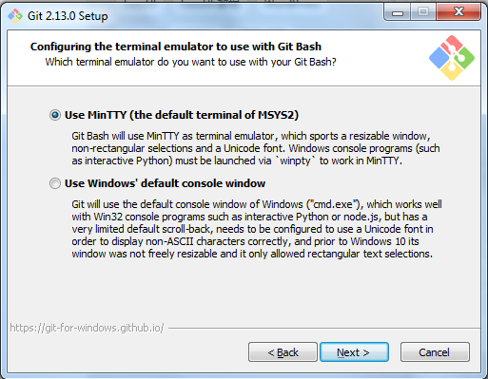Click the 'Git 2.13.0 Setup' title text
488x379 pixels.
point(68,16)
